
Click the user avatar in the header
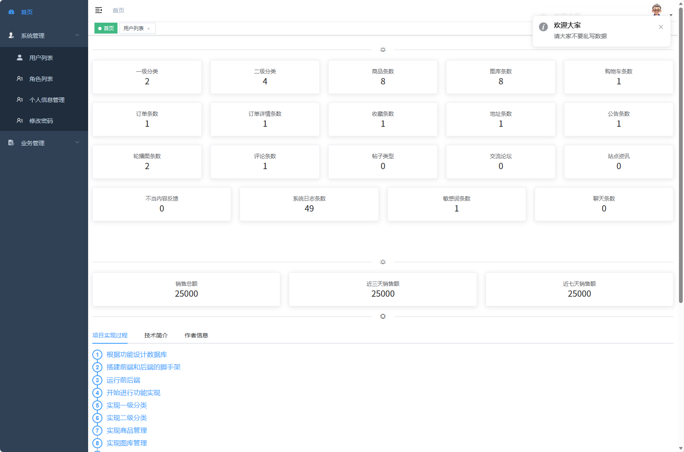(657, 10)
